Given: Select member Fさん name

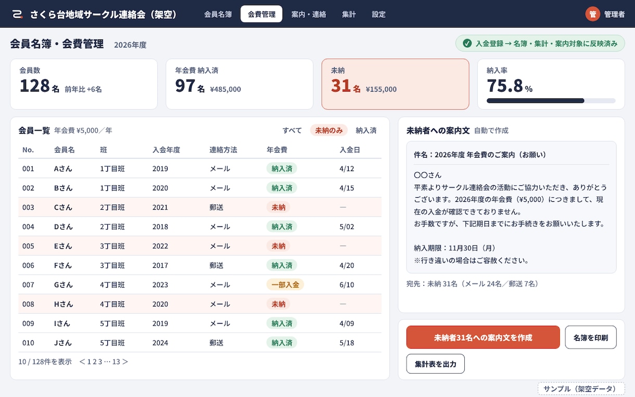Looking at the screenshot, I should point(63,265).
